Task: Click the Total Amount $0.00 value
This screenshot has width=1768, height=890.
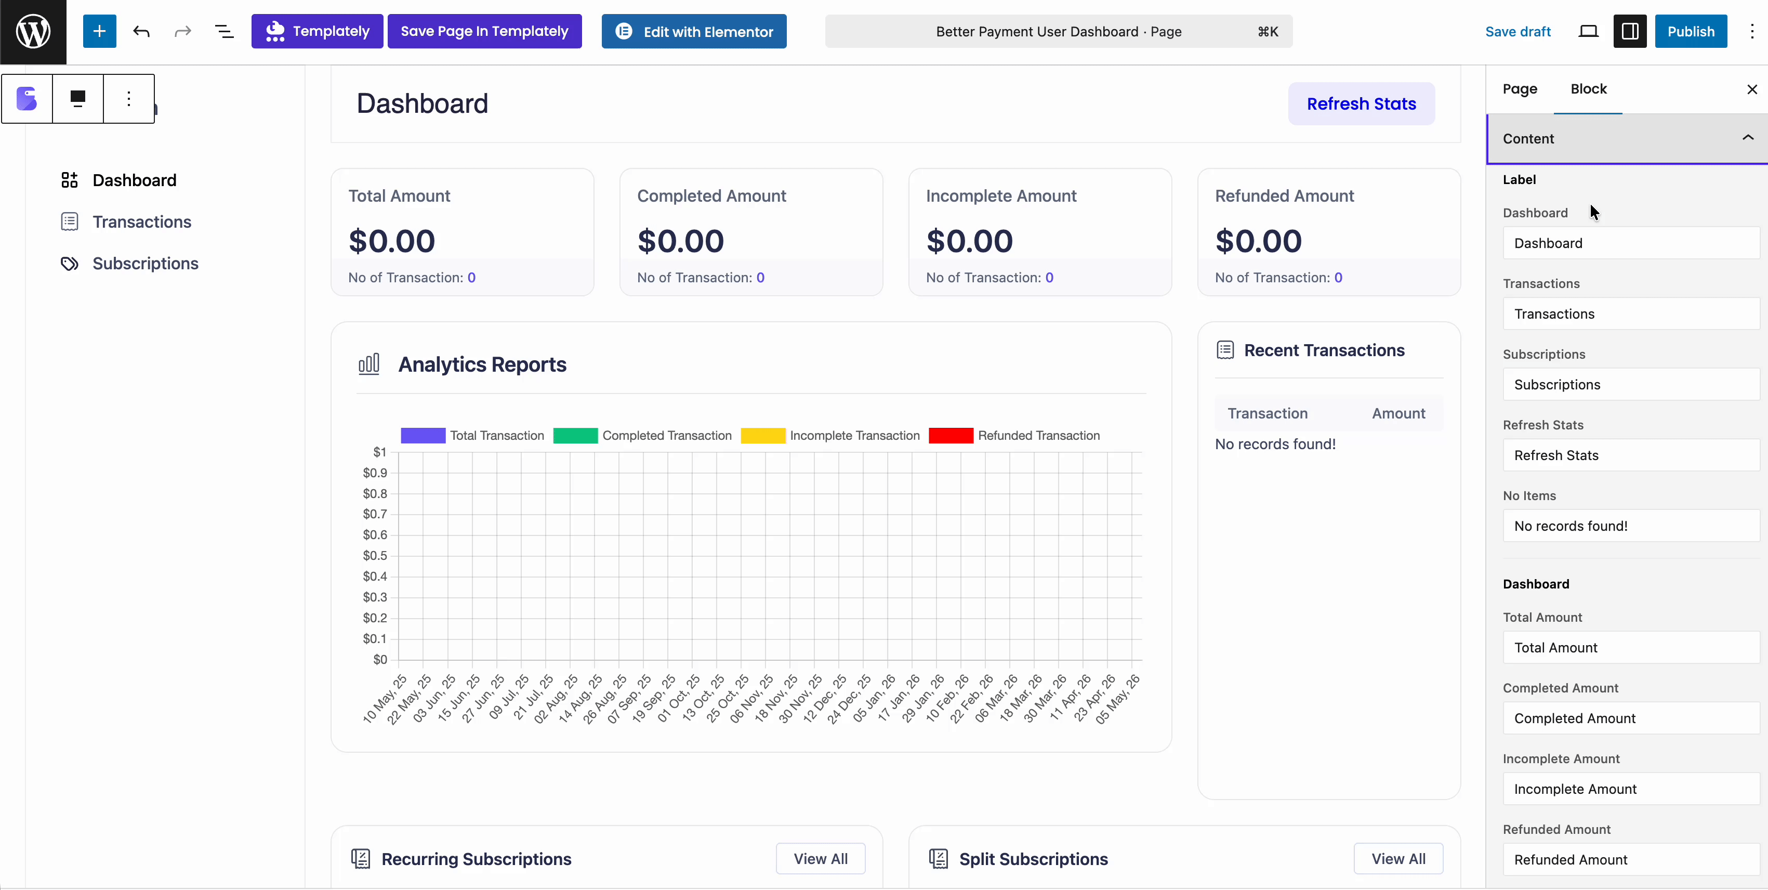Action: tap(392, 241)
